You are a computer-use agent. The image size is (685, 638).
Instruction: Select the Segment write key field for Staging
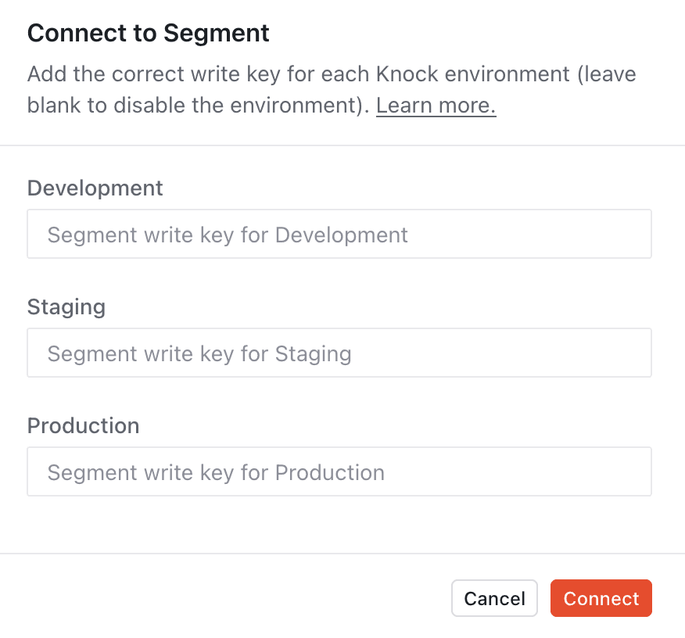[339, 353]
